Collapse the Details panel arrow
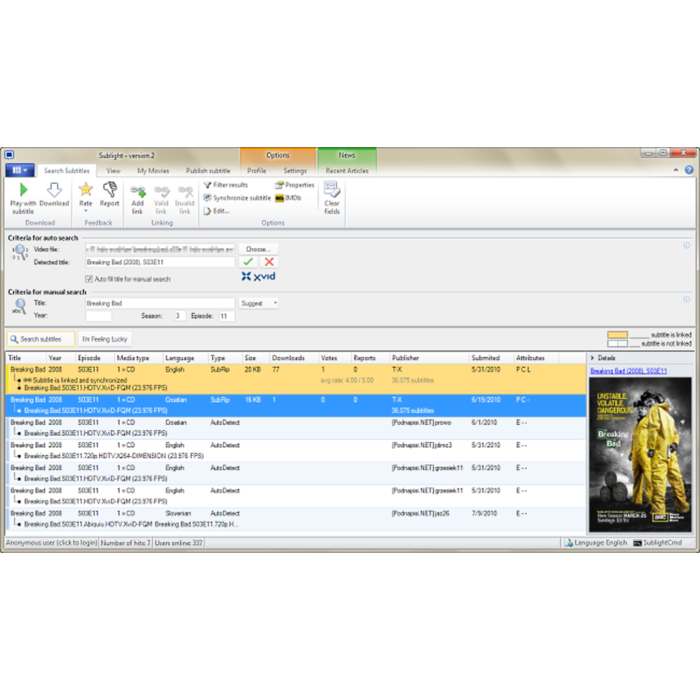This screenshot has width=700, height=700. pyautogui.click(x=592, y=358)
